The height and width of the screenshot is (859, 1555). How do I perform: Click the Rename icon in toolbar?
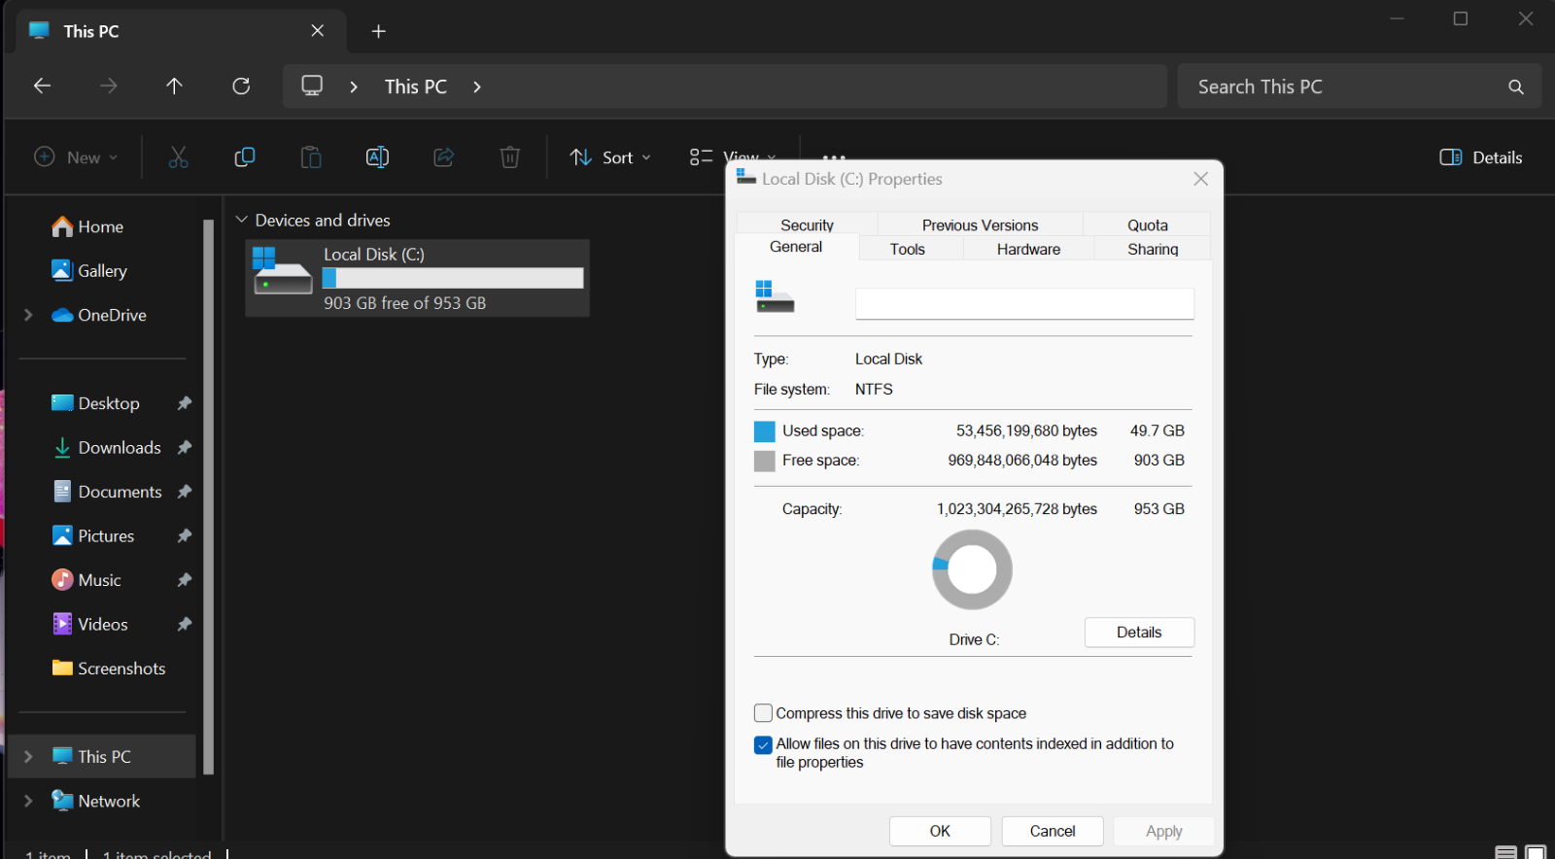377,157
